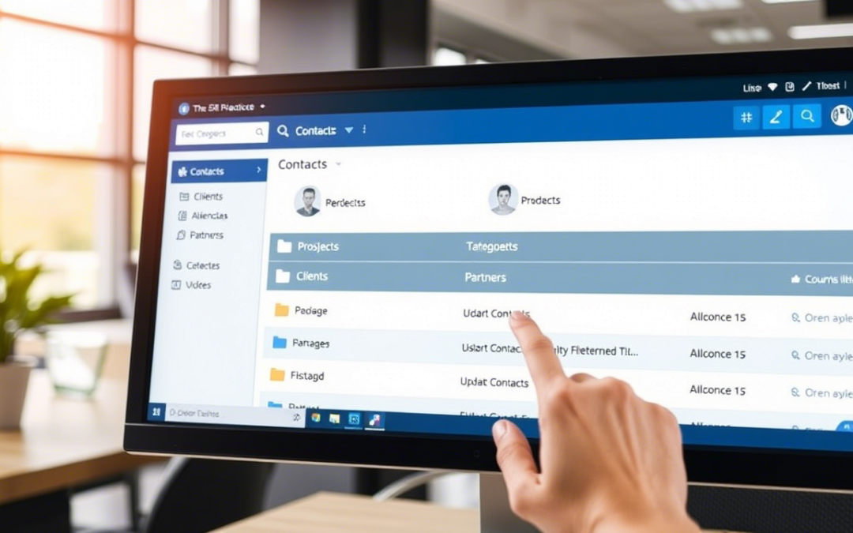The height and width of the screenshot is (533, 853).
Task: Click the Projects folder label
Action: click(318, 246)
